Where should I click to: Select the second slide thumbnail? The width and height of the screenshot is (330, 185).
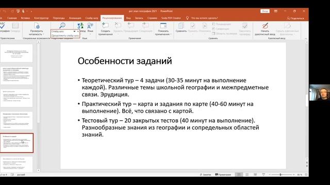click(x=16, y=76)
